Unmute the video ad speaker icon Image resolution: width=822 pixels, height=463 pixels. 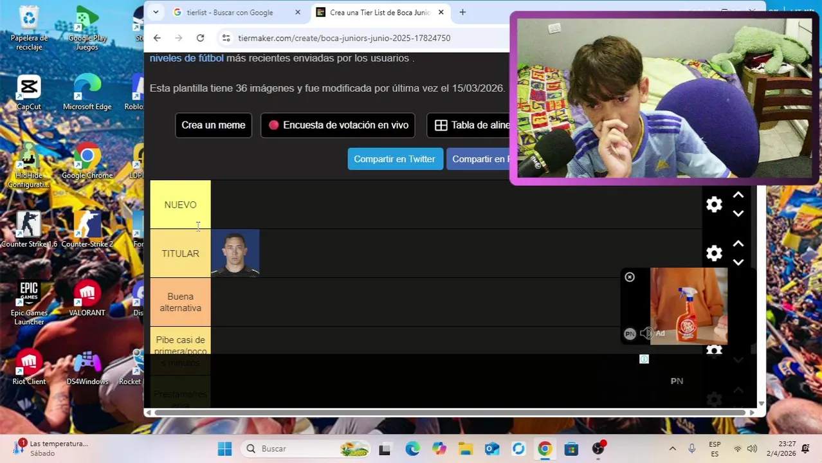646,333
